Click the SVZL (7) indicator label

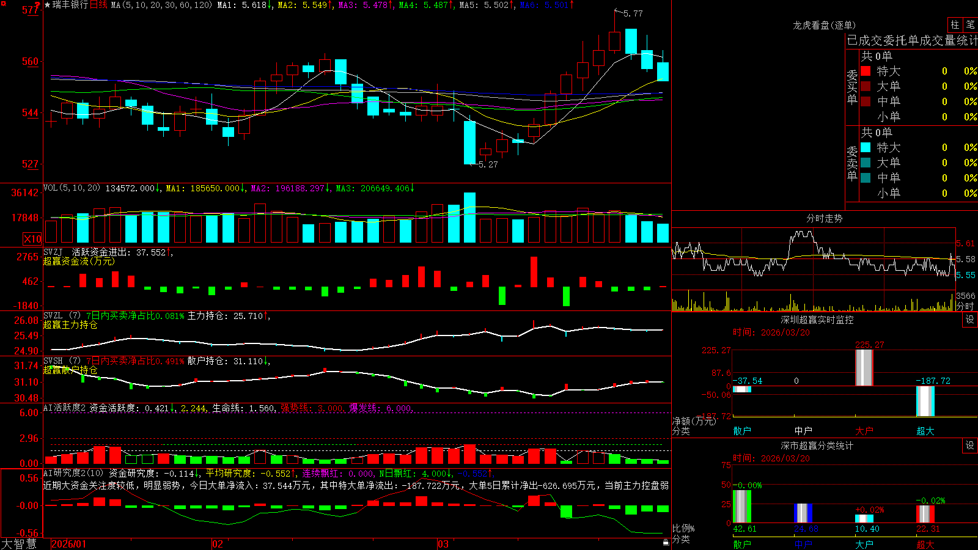click(62, 315)
